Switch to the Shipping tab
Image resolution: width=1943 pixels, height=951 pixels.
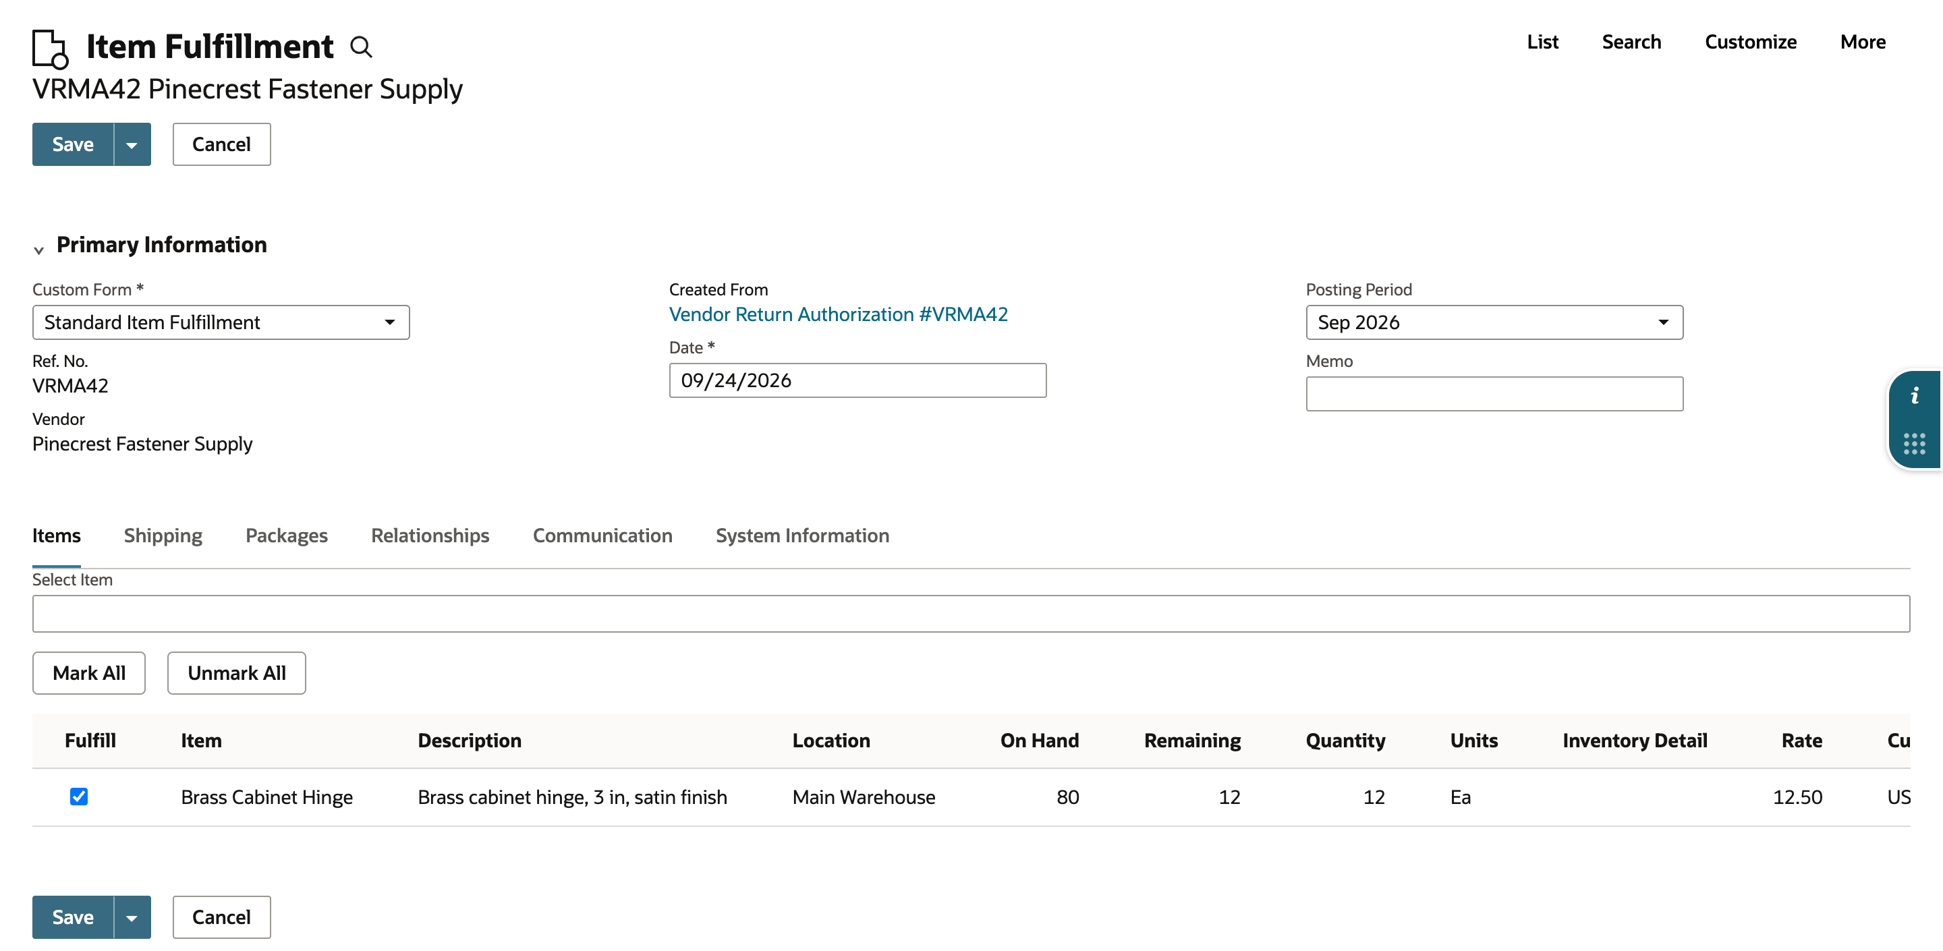[163, 536]
